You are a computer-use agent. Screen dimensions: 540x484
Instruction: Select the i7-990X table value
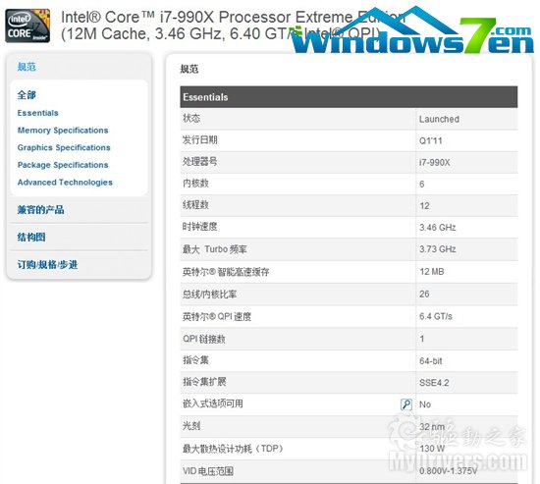click(434, 162)
